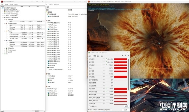Click Voltages lightning icon
Viewport: 189px width, 112px height.
(7, 19)
